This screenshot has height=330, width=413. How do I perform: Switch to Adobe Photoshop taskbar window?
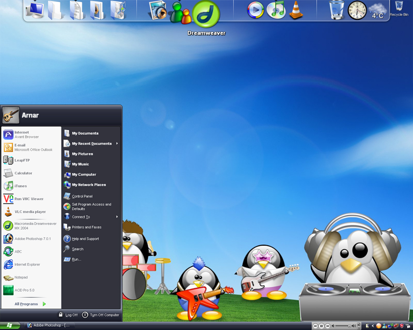[49, 325]
